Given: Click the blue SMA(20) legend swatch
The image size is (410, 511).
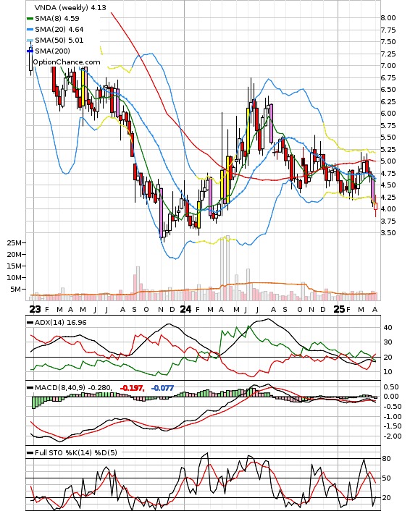Looking at the screenshot, I should [30, 30].
